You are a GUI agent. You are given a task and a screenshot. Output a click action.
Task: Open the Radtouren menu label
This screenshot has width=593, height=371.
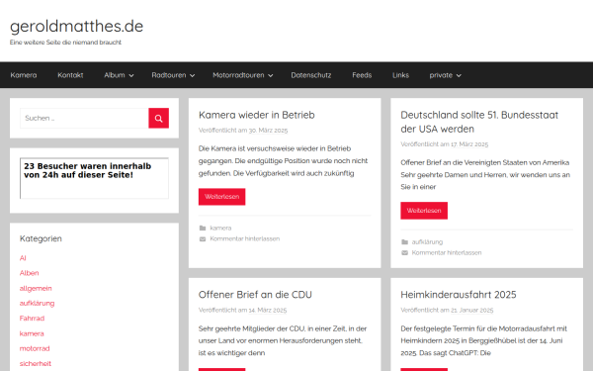tap(169, 75)
